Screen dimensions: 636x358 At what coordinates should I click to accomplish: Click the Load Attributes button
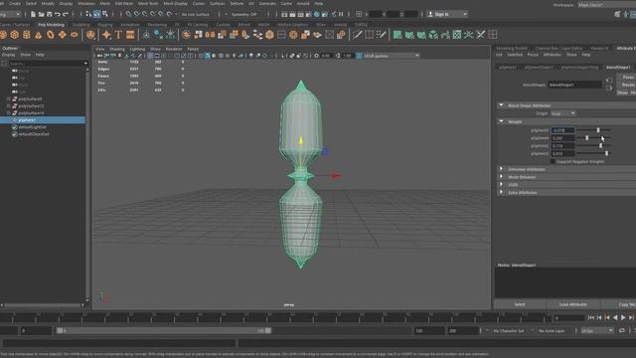click(x=573, y=304)
